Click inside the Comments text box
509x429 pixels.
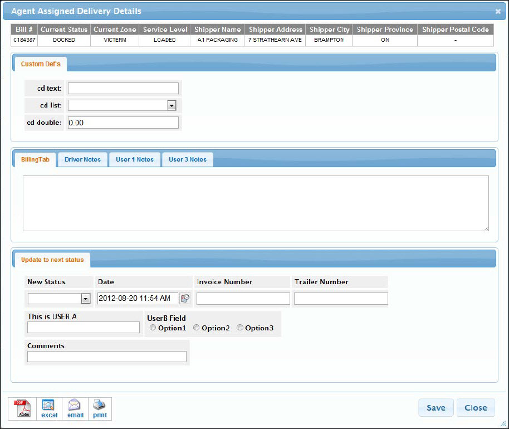(x=107, y=357)
